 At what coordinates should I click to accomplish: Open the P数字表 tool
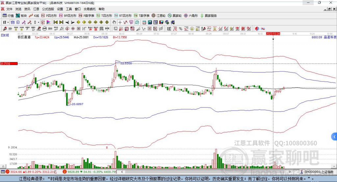[87, 16]
